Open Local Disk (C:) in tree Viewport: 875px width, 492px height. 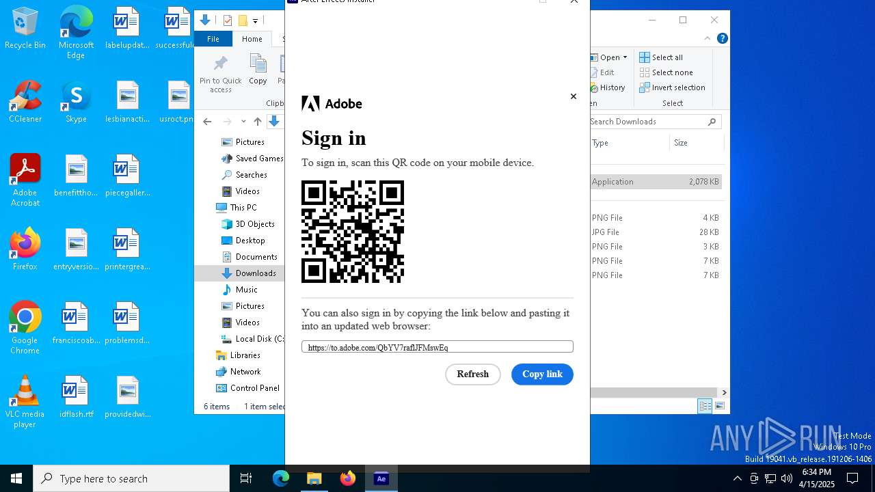coord(252,339)
